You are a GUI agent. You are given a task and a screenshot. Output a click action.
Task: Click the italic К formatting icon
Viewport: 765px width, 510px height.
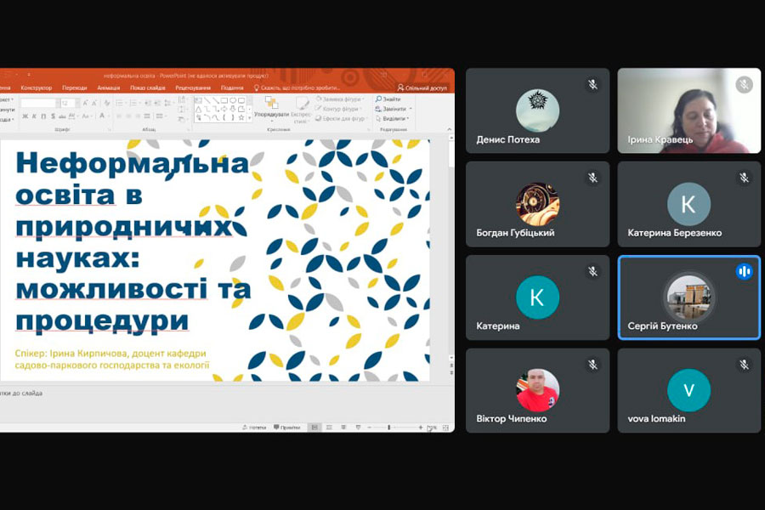pyautogui.click(x=35, y=116)
